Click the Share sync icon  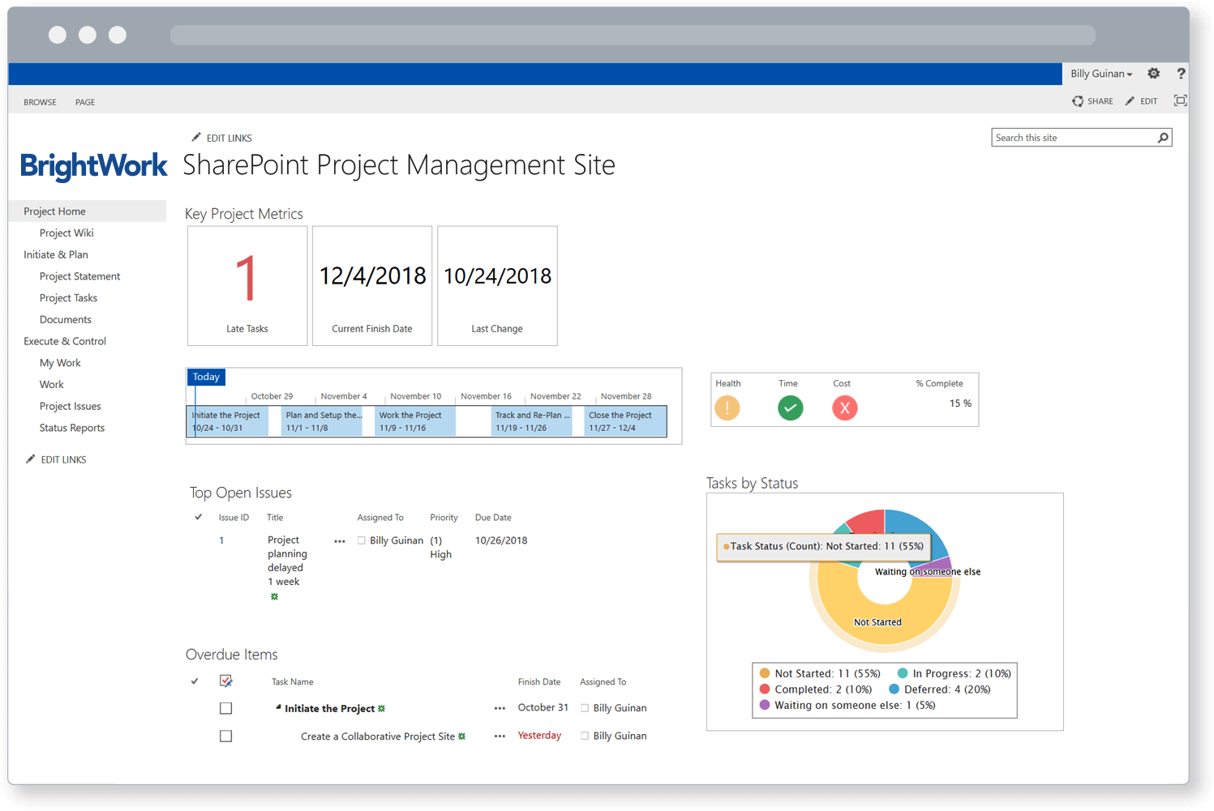tap(1078, 101)
